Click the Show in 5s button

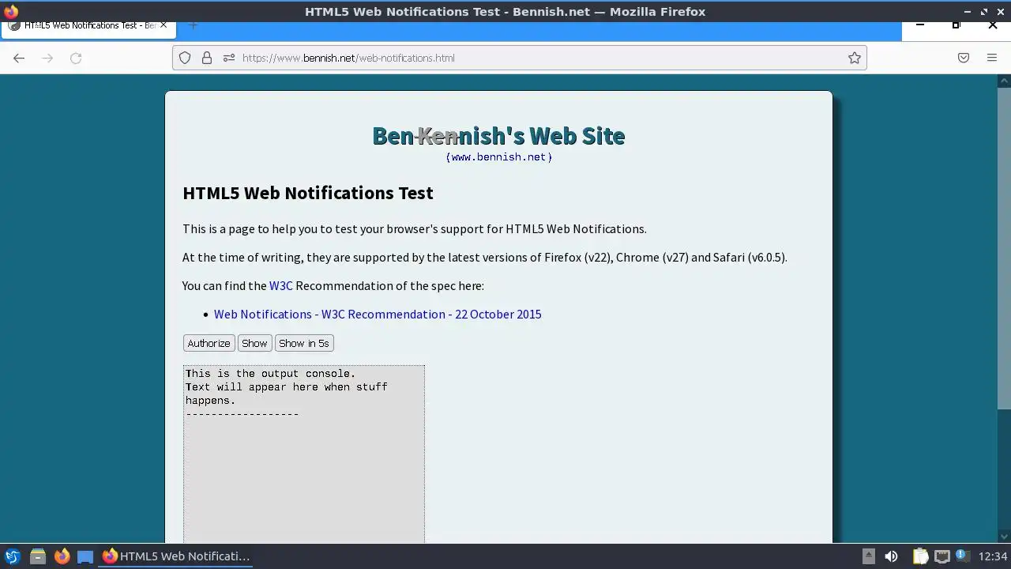[304, 343]
